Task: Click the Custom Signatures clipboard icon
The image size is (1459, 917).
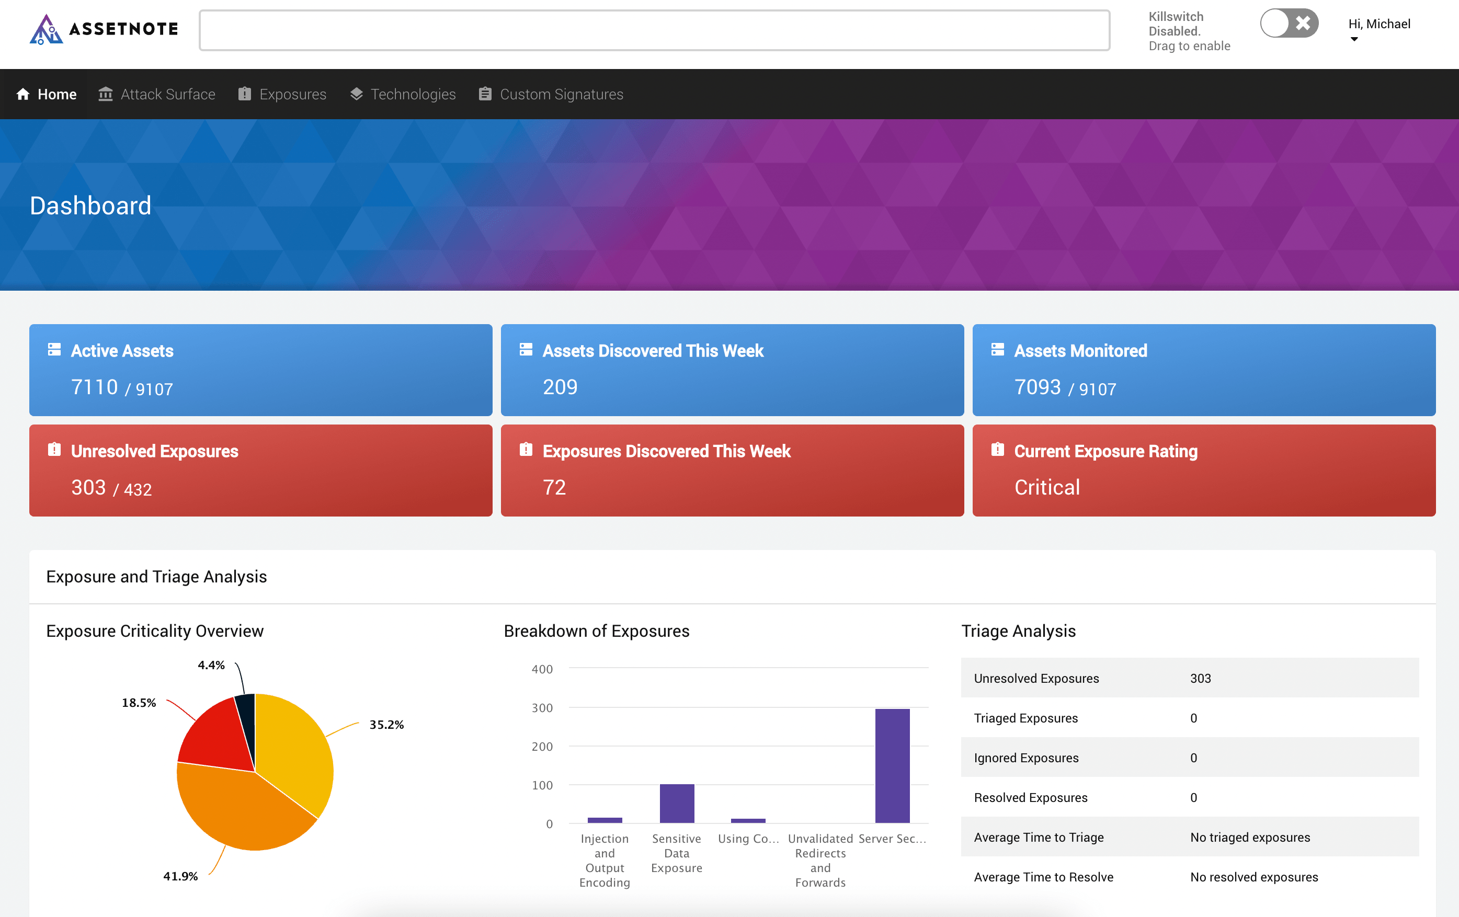Action: (x=485, y=94)
